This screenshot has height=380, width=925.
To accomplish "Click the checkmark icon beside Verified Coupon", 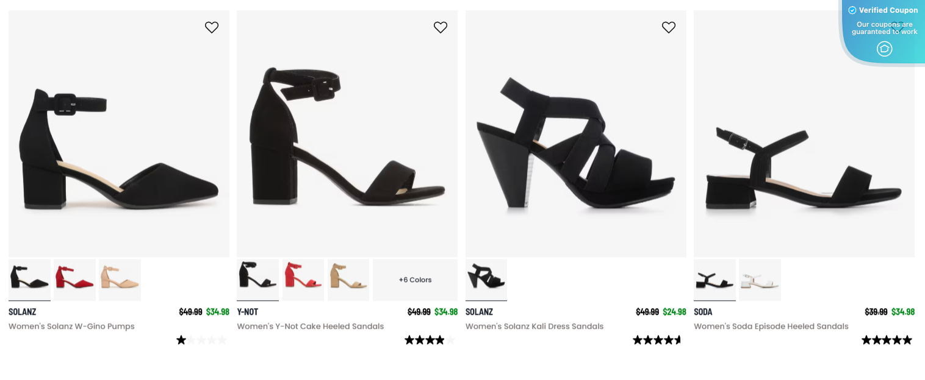I will click(x=852, y=10).
